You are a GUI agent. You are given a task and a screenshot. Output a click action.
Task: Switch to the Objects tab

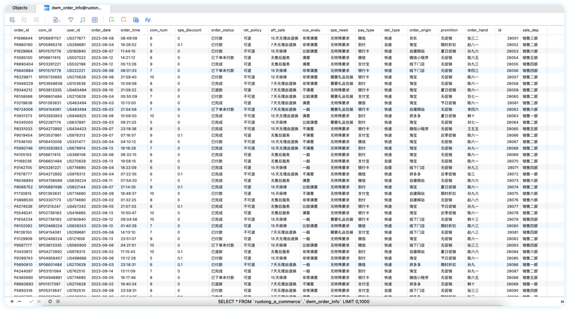[x=20, y=8]
